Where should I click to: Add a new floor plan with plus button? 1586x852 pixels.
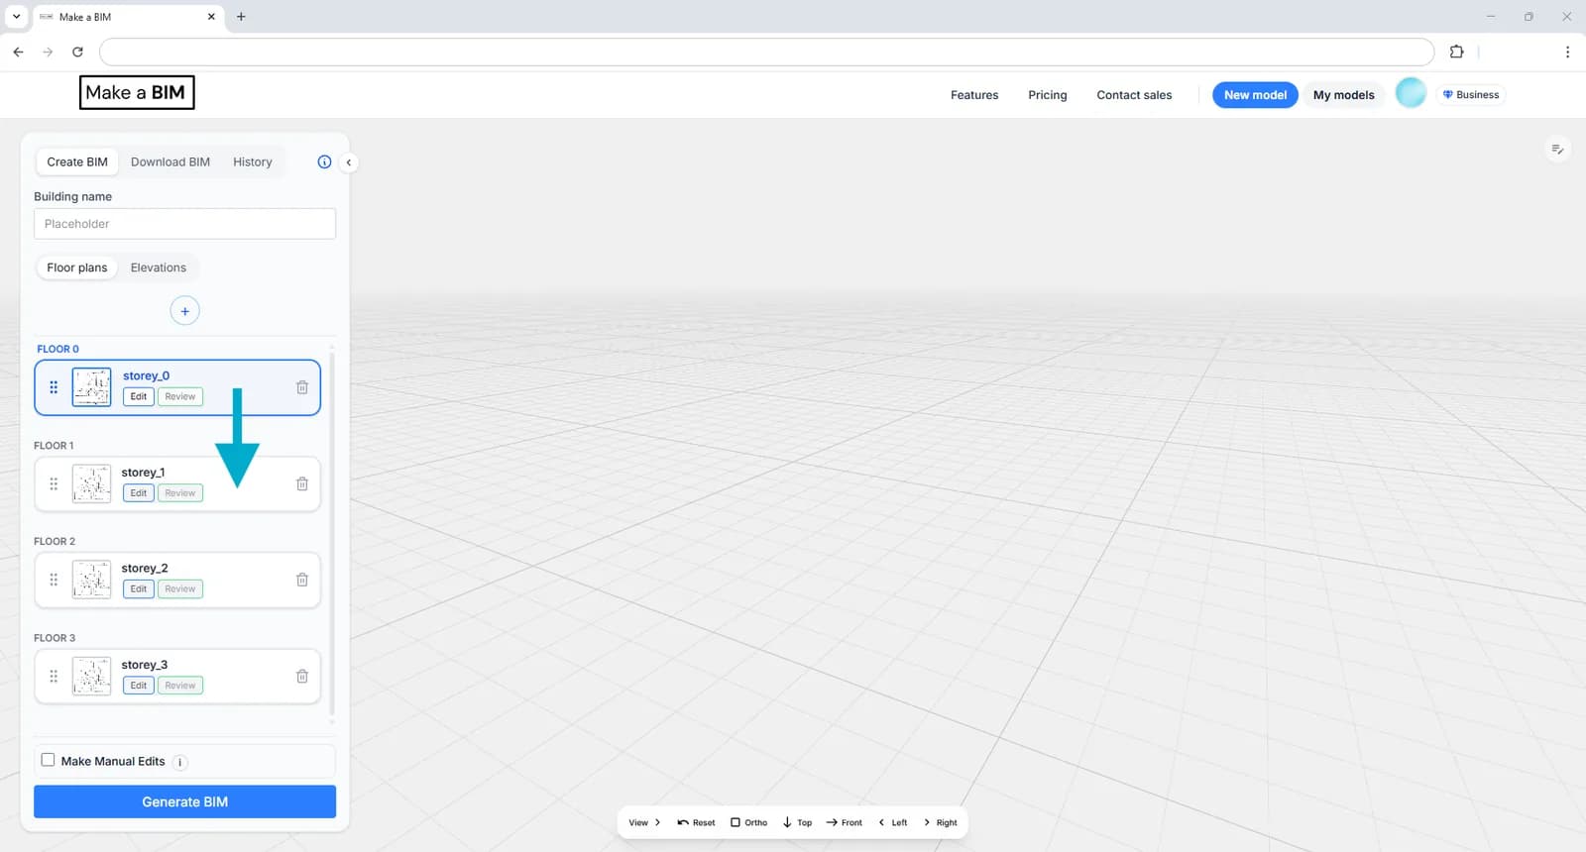point(184,311)
